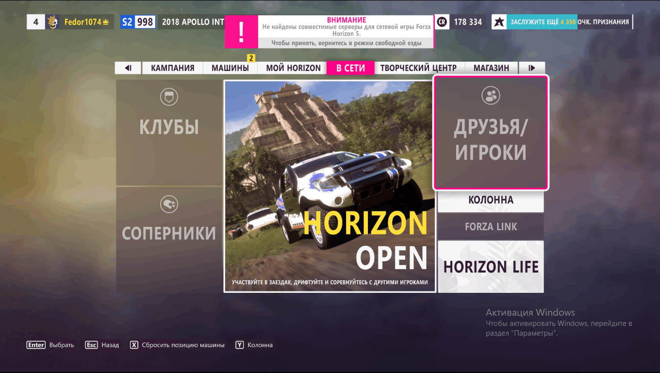Click the yellow notification badge on МАШИНЫ

251,58
